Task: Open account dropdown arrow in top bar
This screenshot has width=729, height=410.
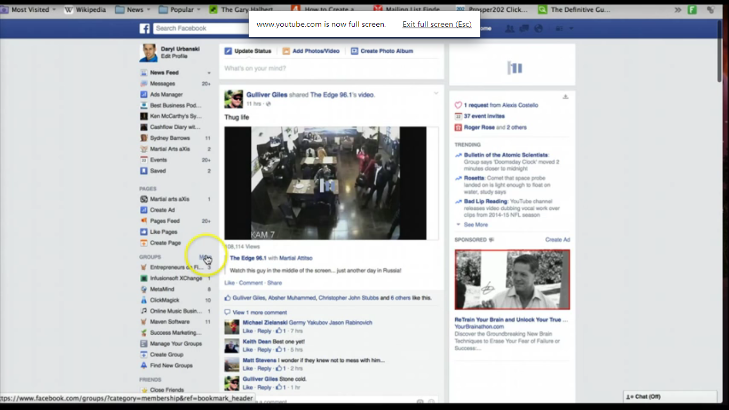Action: [x=571, y=28]
